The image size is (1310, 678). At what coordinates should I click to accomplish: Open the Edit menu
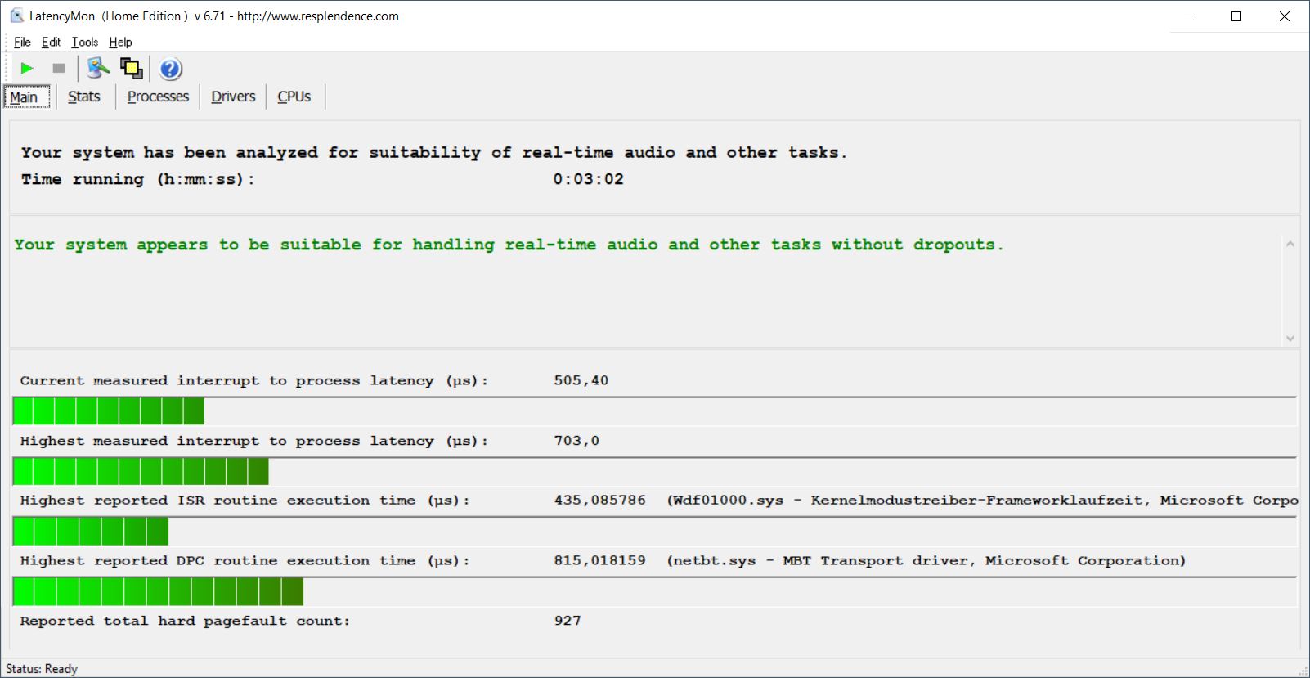tap(51, 43)
